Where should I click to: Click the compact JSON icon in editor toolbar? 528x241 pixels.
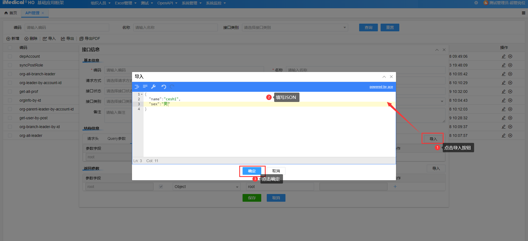pyautogui.click(x=145, y=87)
